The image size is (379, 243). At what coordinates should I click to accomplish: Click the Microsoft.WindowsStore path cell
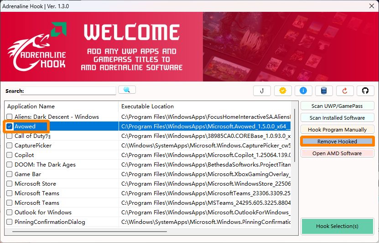[x=205, y=184]
